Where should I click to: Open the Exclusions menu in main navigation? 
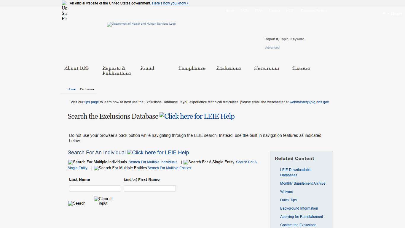click(228, 68)
